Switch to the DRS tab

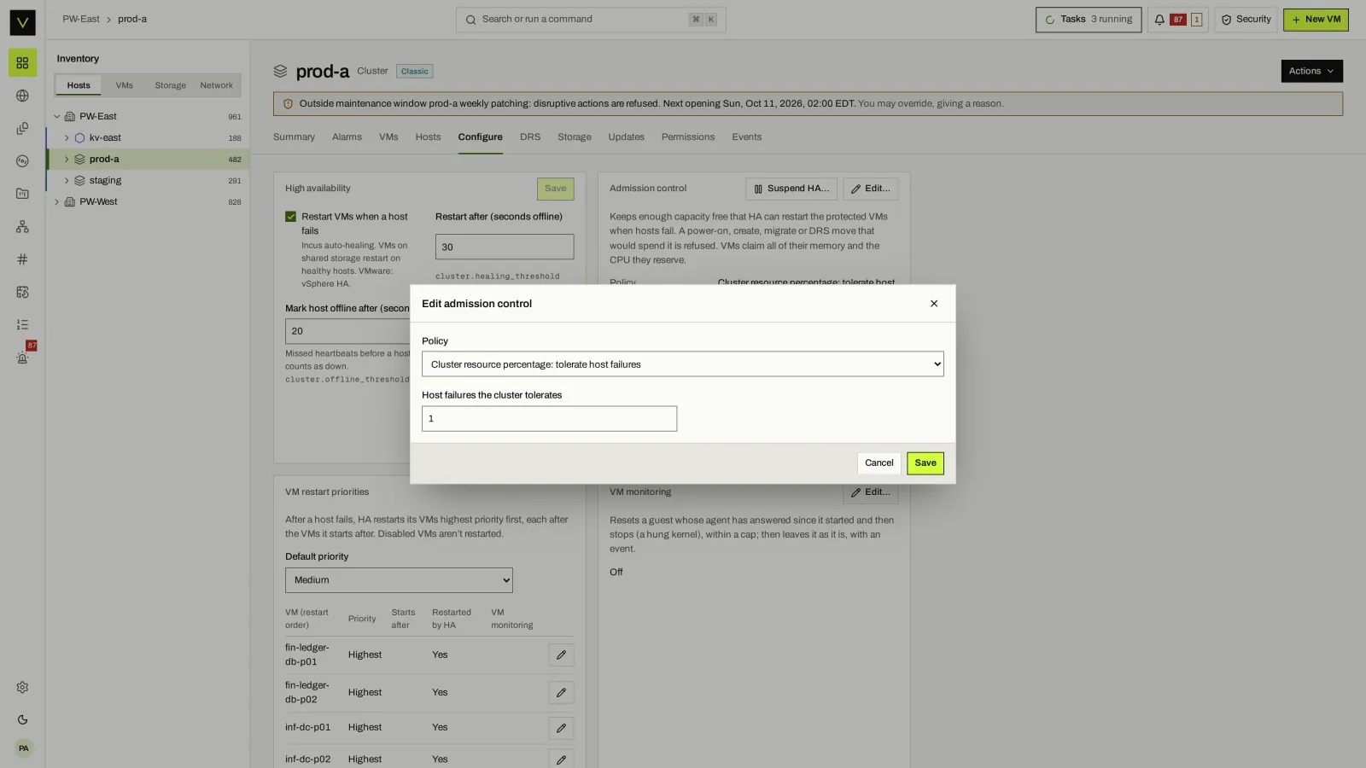coord(529,137)
